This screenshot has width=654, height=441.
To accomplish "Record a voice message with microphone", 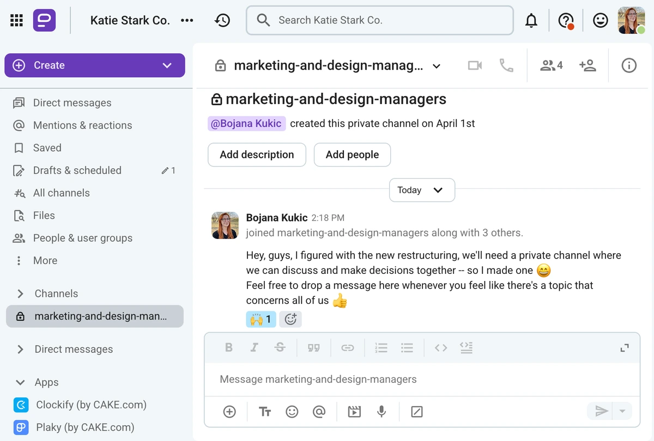I will pos(381,412).
